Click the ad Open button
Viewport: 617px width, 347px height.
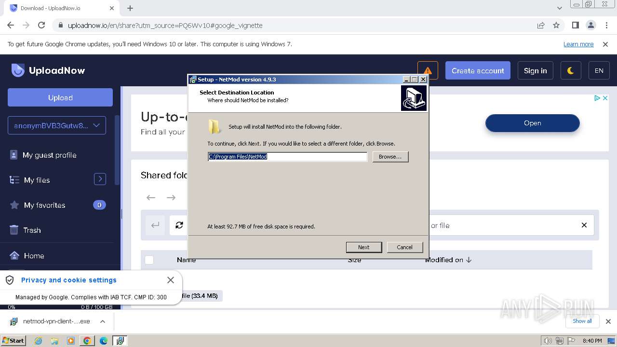pyautogui.click(x=532, y=123)
